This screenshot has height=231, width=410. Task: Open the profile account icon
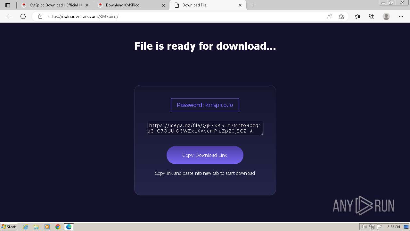386,16
